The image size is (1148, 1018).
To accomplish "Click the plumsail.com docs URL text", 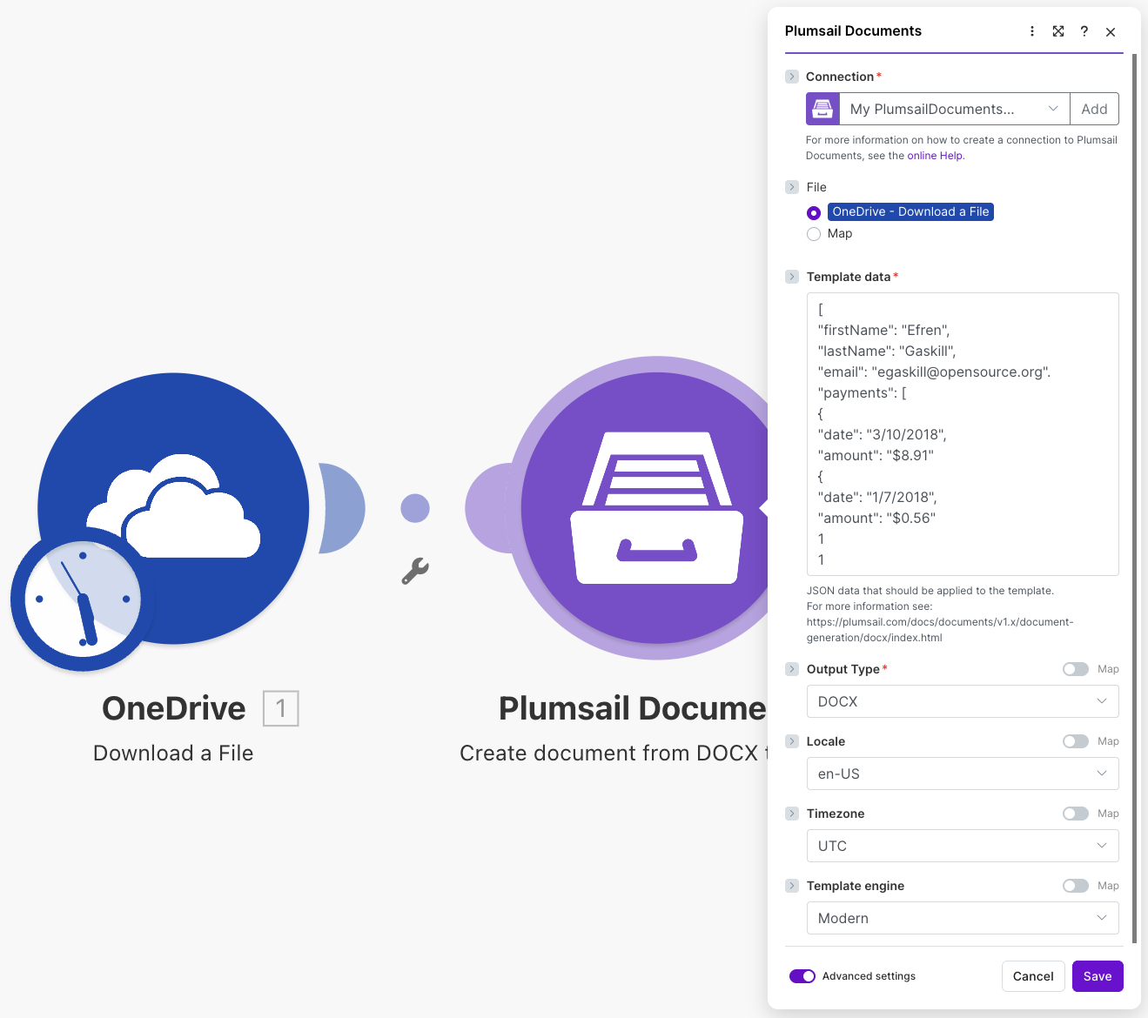I will (x=940, y=630).
